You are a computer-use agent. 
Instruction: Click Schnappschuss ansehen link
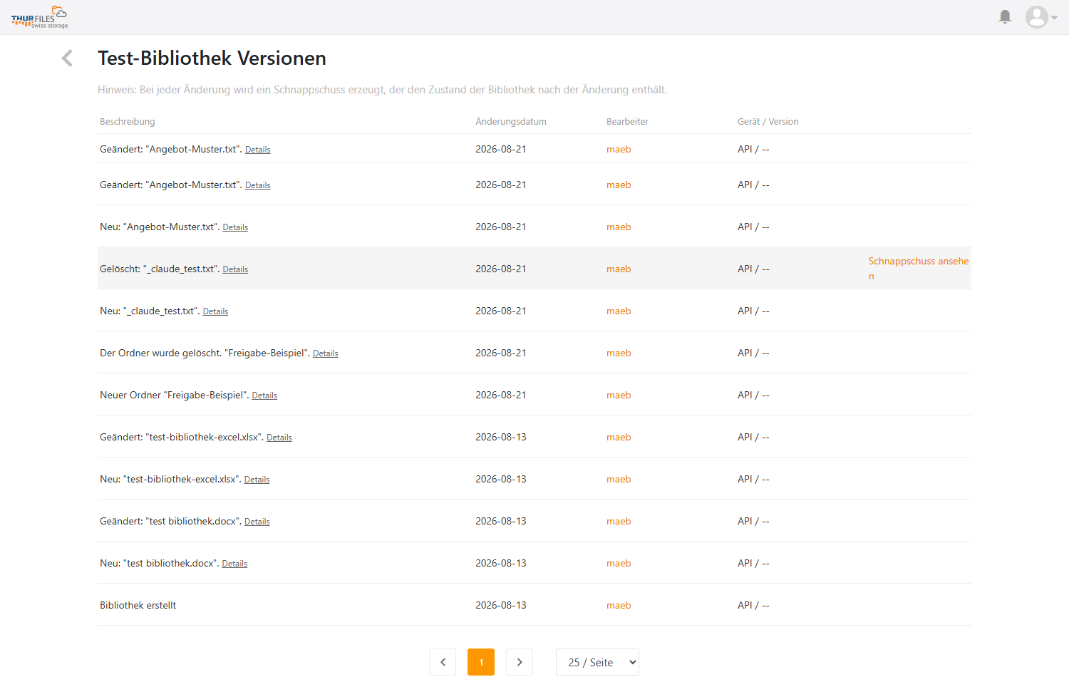918,269
